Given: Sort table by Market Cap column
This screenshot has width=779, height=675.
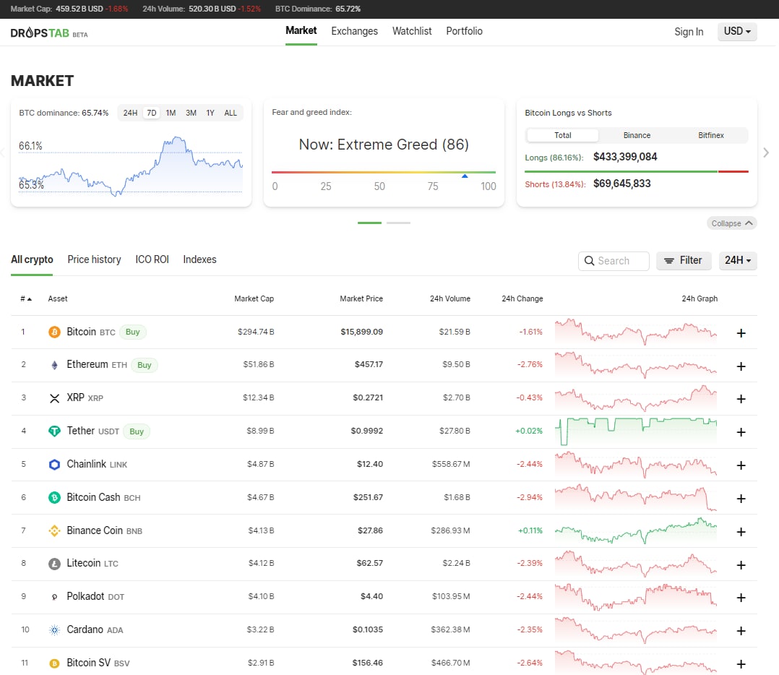Looking at the screenshot, I should tap(254, 298).
